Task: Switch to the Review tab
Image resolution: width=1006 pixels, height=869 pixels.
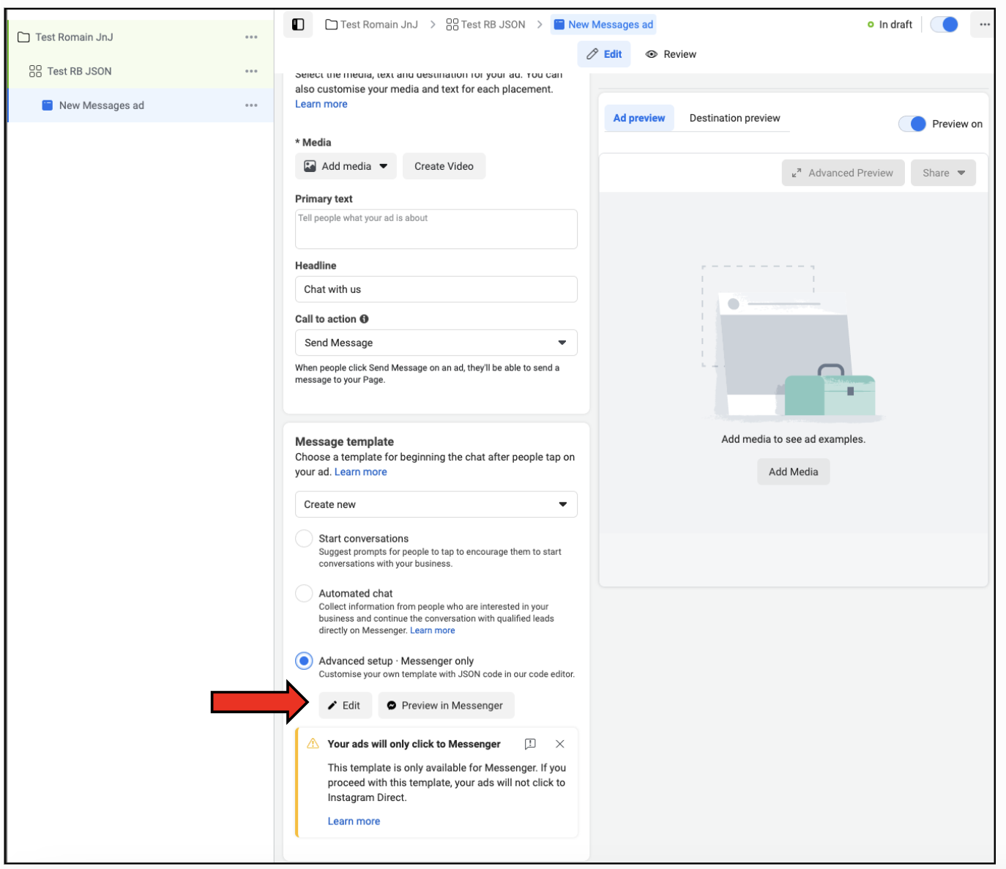Action: coord(671,54)
